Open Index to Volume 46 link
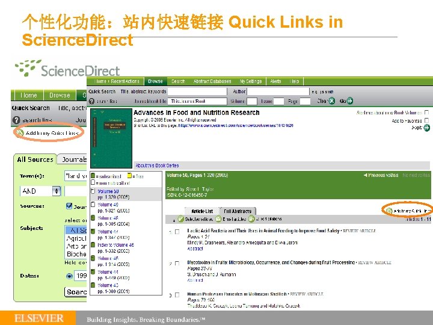433x325 pixels. pos(115,245)
